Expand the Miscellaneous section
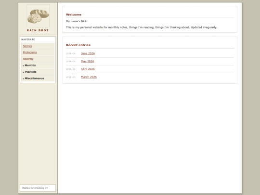This screenshot has height=195, width=260. [x=38, y=78]
